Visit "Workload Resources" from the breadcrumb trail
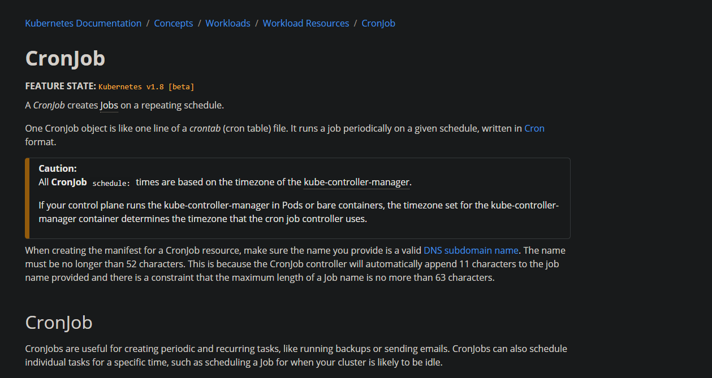Viewport: 712px width, 378px height. coord(305,23)
